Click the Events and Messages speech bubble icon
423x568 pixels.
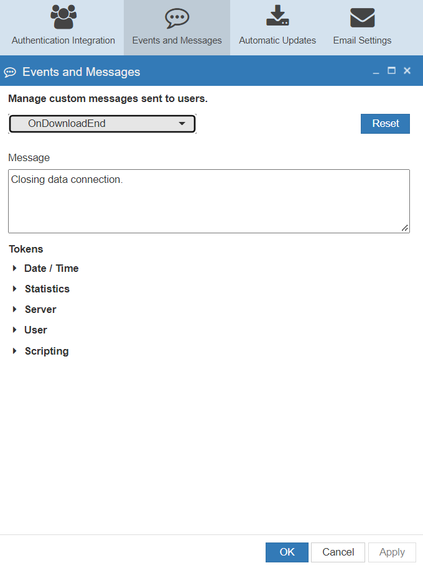177,18
